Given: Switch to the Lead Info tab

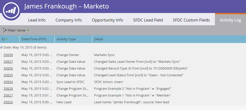Looking at the screenshot, I should (37, 20).
